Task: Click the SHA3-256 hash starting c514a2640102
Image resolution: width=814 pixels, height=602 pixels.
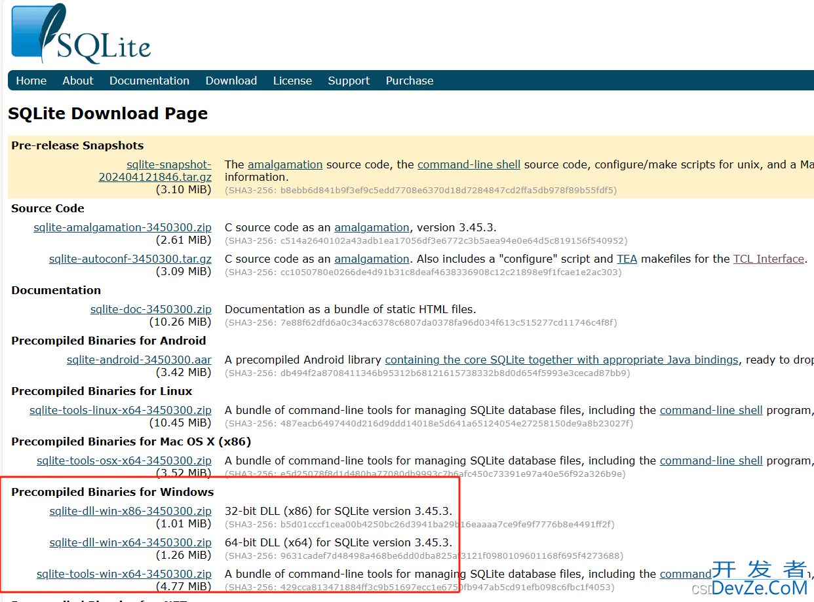Action: tap(426, 240)
